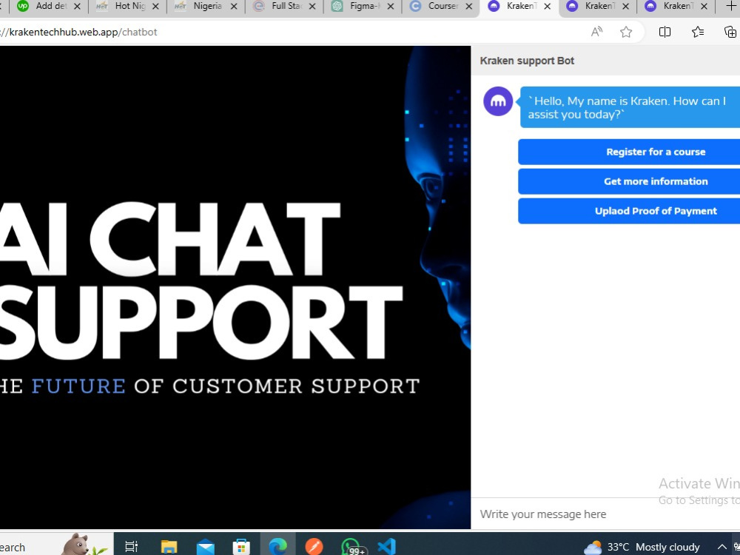Close the 'Nigeria' tab
740x555 pixels.
[234, 6]
